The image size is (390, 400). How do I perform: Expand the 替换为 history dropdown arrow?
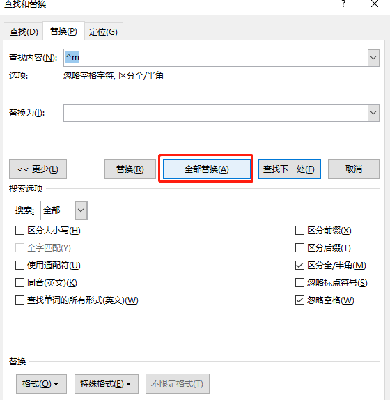(x=373, y=113)
